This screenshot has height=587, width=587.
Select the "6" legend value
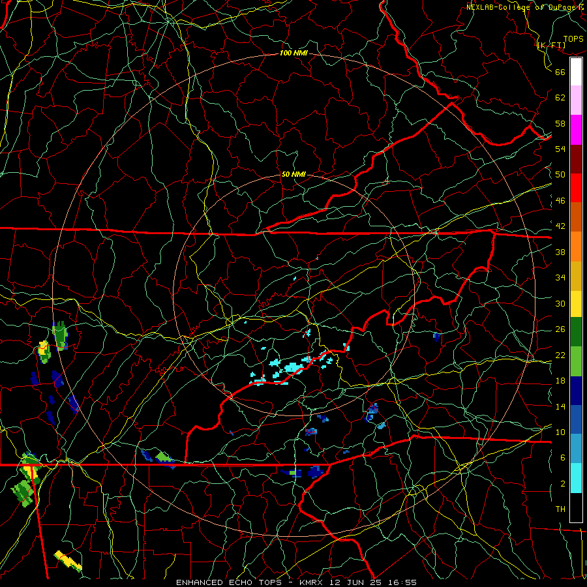[562, 458]
